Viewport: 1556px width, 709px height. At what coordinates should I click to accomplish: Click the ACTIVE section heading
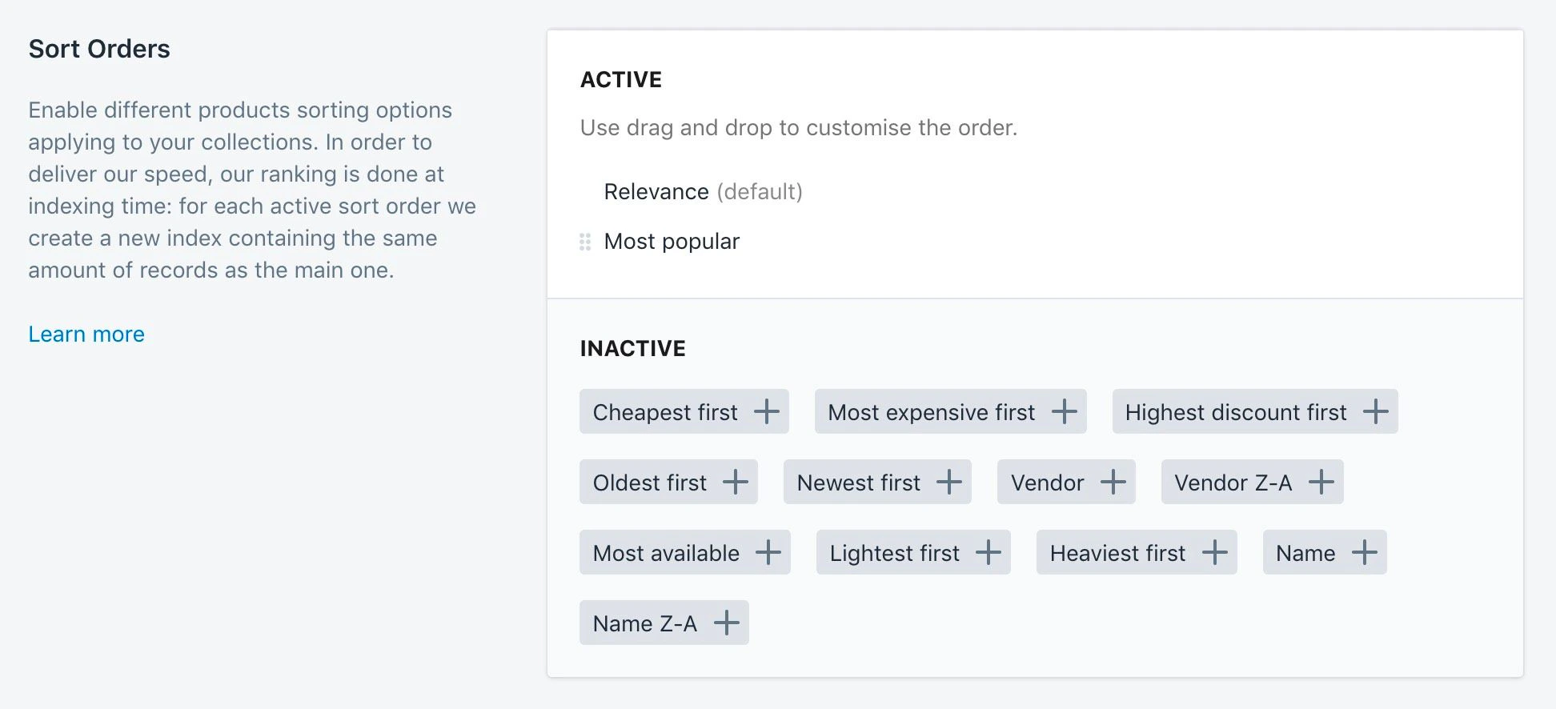click(x=621, y=78)
